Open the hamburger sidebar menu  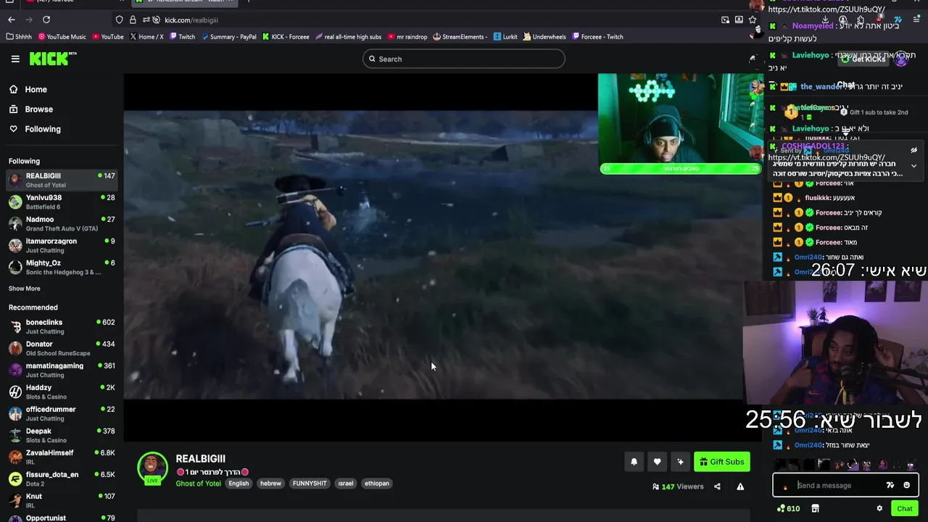click(15, 59)
